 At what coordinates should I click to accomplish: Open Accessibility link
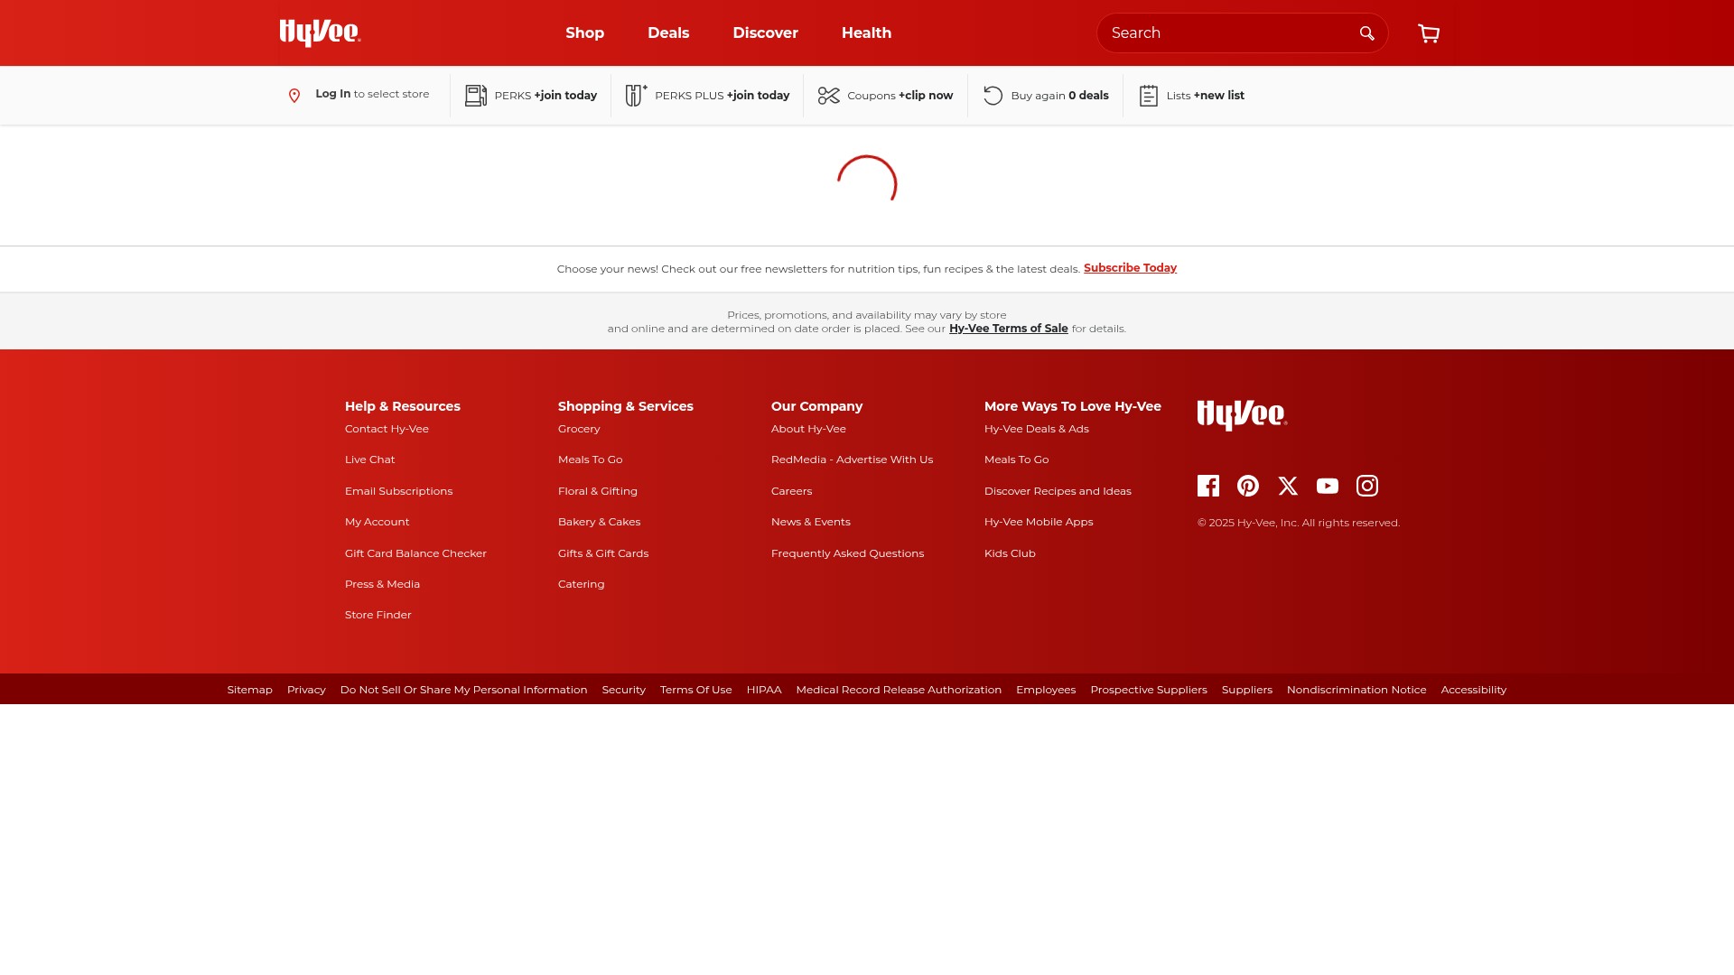(x=1474, y=690)
